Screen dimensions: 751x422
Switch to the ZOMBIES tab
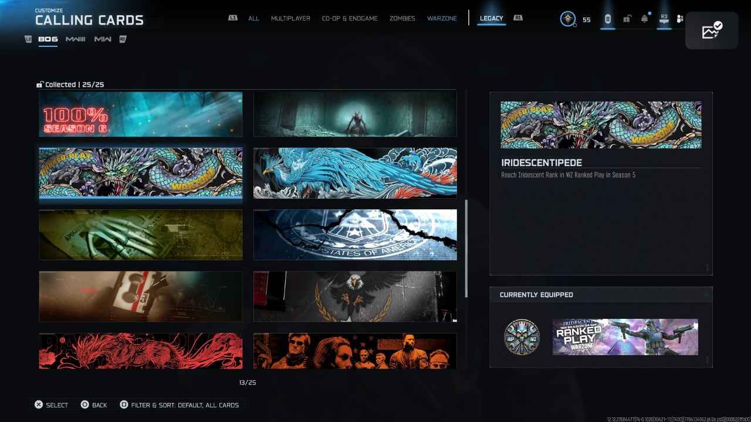point(402,18)
